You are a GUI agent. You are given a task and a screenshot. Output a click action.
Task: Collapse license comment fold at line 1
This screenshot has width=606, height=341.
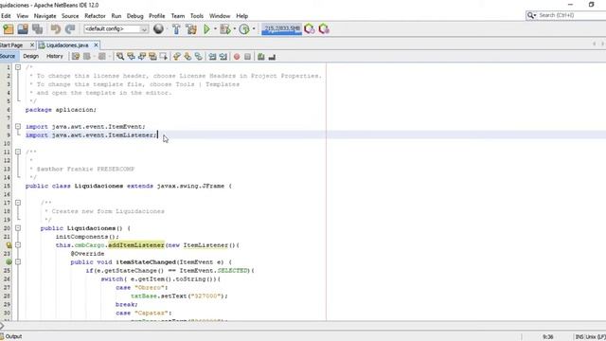point(18,67)
